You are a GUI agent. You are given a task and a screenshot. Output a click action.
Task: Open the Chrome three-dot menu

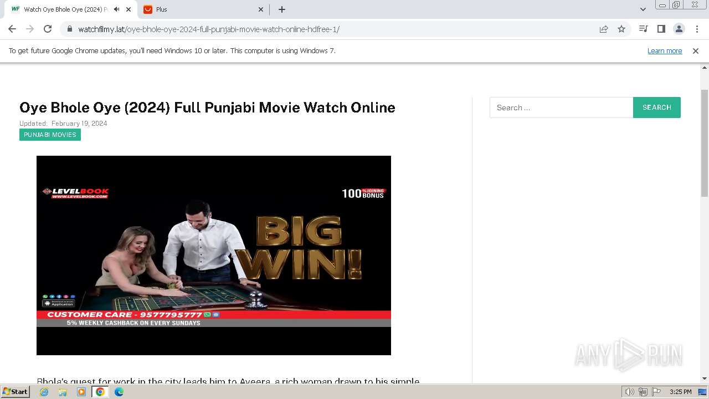tap(697, 29)
